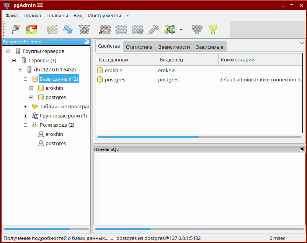This screenshot has width=307, height=243.
Task: Sort by Комментарий column header
Action: pyautogui.click(x=260, y=60)
